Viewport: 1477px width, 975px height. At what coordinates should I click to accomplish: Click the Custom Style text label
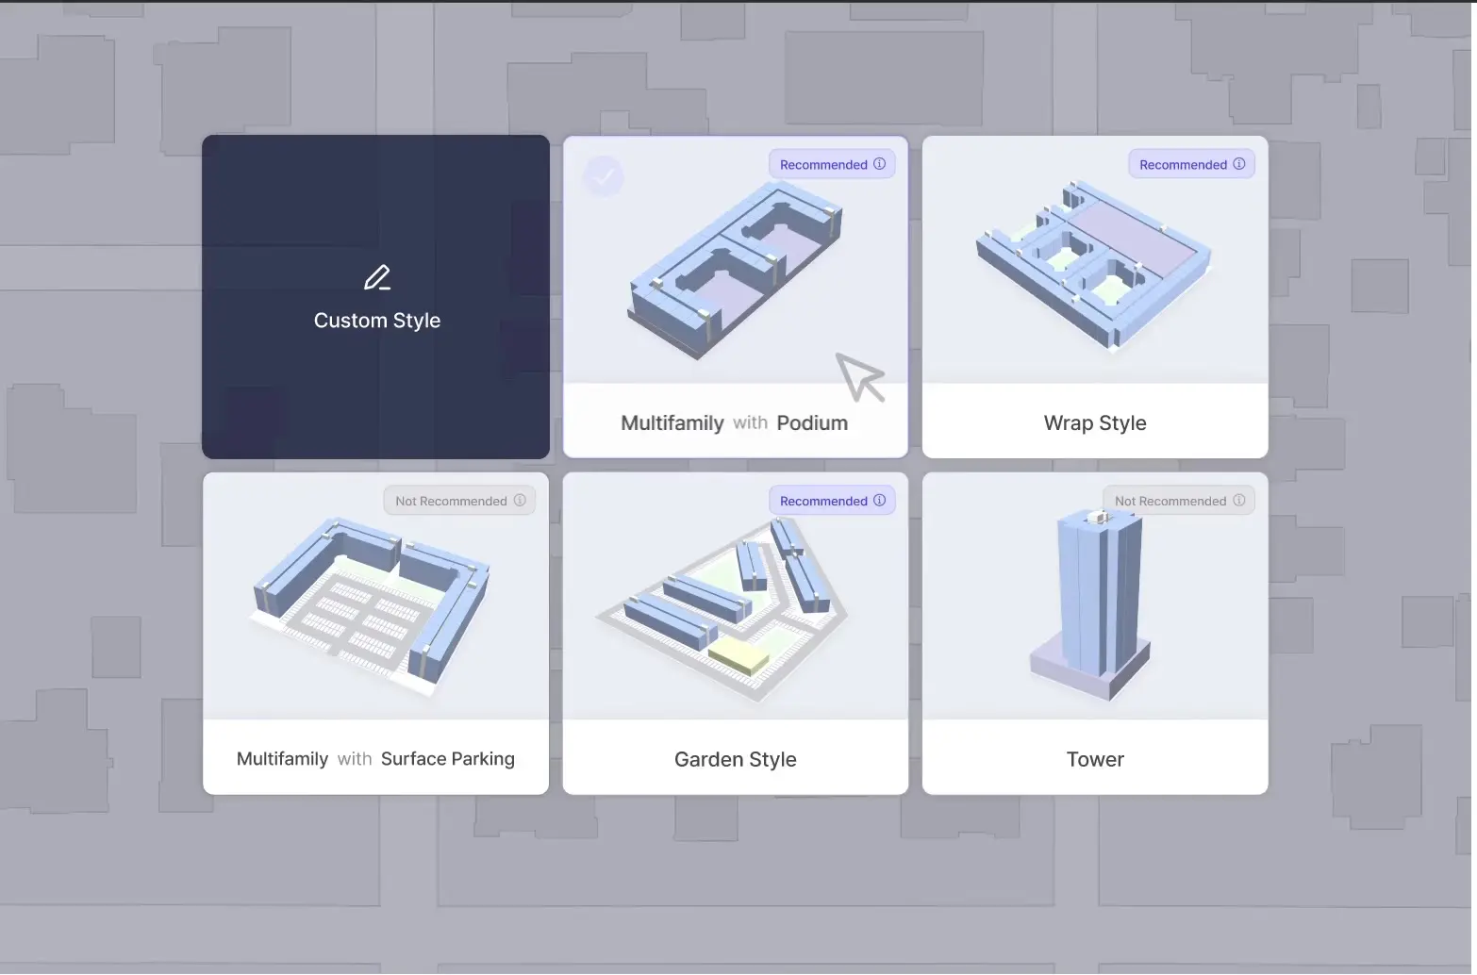coord(377,321)
